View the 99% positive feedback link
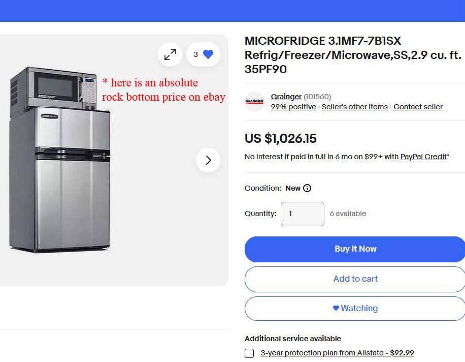This screenshot has height=362, width=465. point(293,107)
